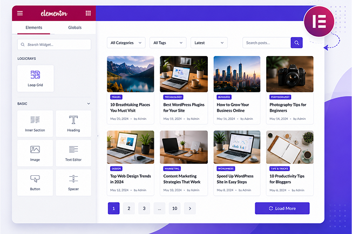The width and height of the screenshot is (352, 234).
Task: Click the Load More button
Action: coord(282,209)
